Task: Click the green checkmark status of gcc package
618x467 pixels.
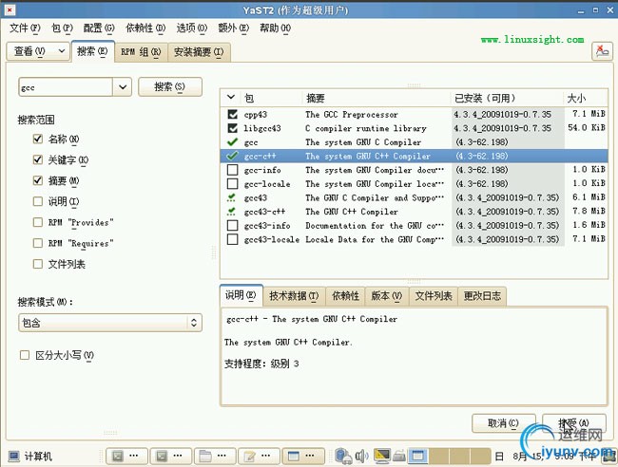Action: (x=233, y=141)
